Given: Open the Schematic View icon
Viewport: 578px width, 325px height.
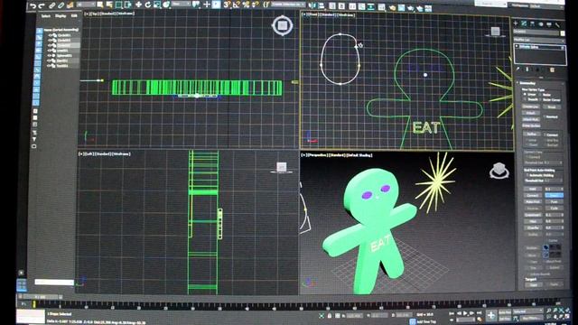Looking at the screenshot, I should (371, 6).
